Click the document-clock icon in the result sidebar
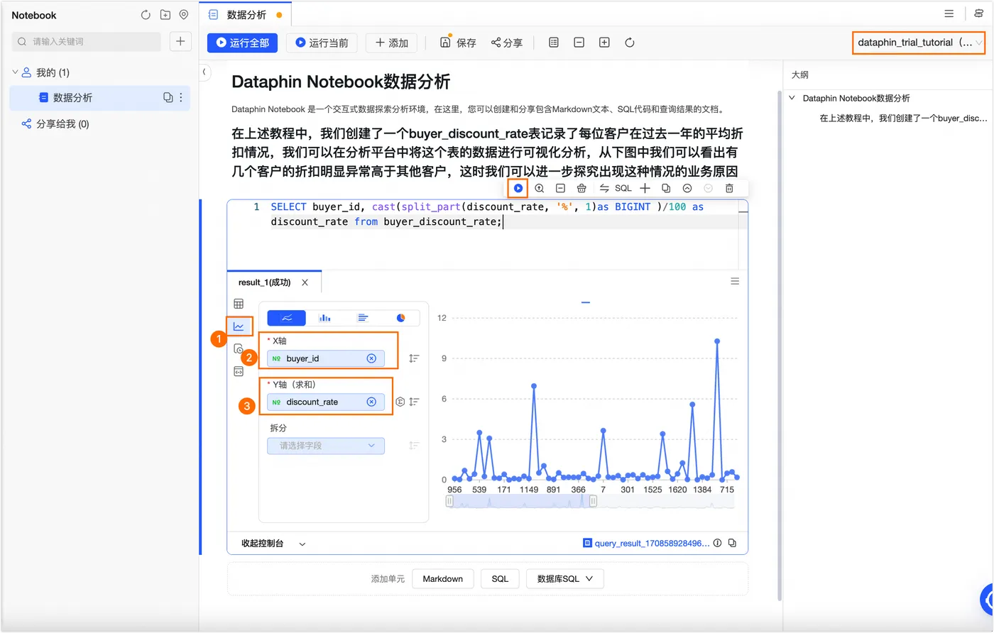Viewport: 994px width, 633px height. click(x=239, y=348)
